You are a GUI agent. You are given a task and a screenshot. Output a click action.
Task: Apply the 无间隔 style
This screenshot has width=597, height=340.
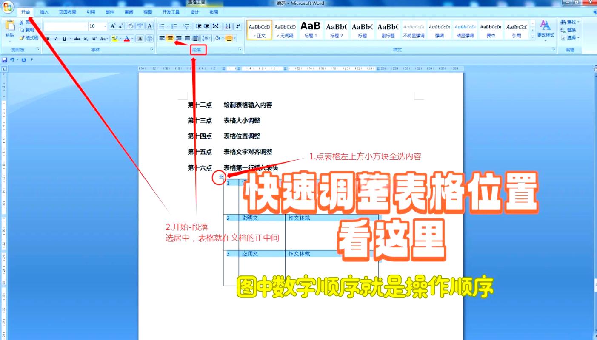pyautogui.click(x=285, y=30)
